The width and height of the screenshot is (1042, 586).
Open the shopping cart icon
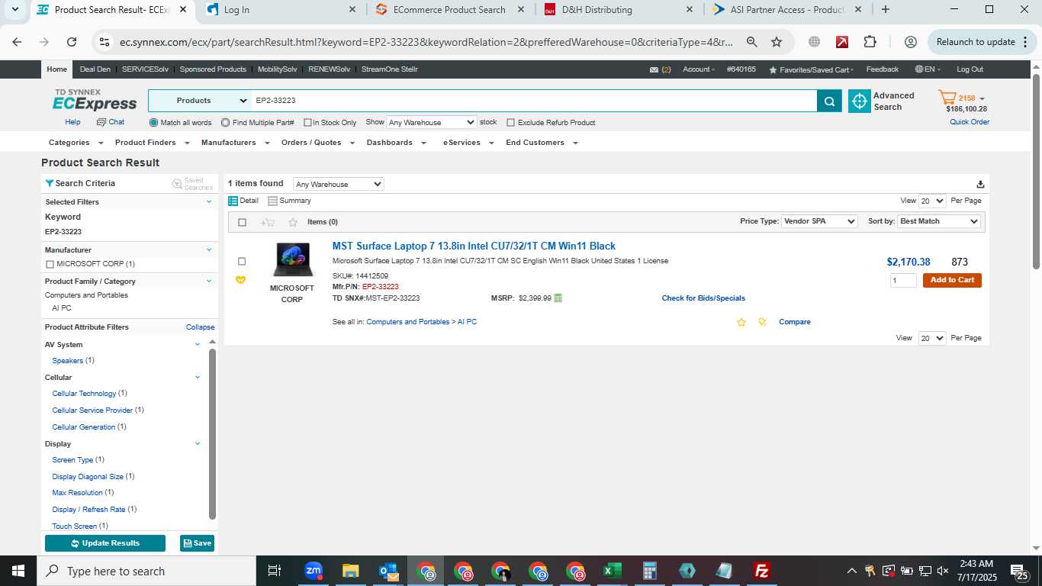947,98
